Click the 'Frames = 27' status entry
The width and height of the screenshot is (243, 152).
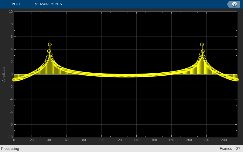pyautogui.click(x=230, y=149)
